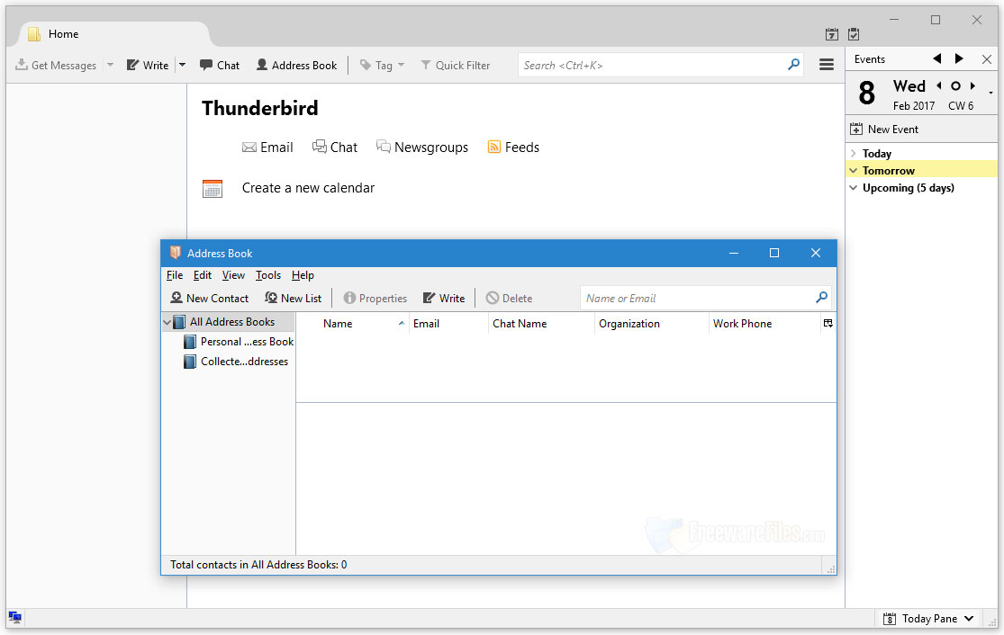1004x635 pixels.
Task: Click online status icon in status bar
Action: tap(14, 618)
